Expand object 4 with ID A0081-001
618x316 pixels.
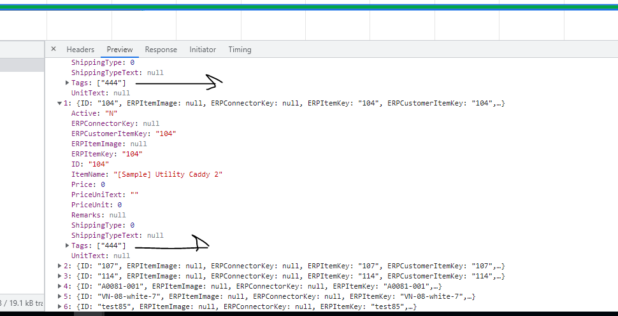(x=59, y=286)
